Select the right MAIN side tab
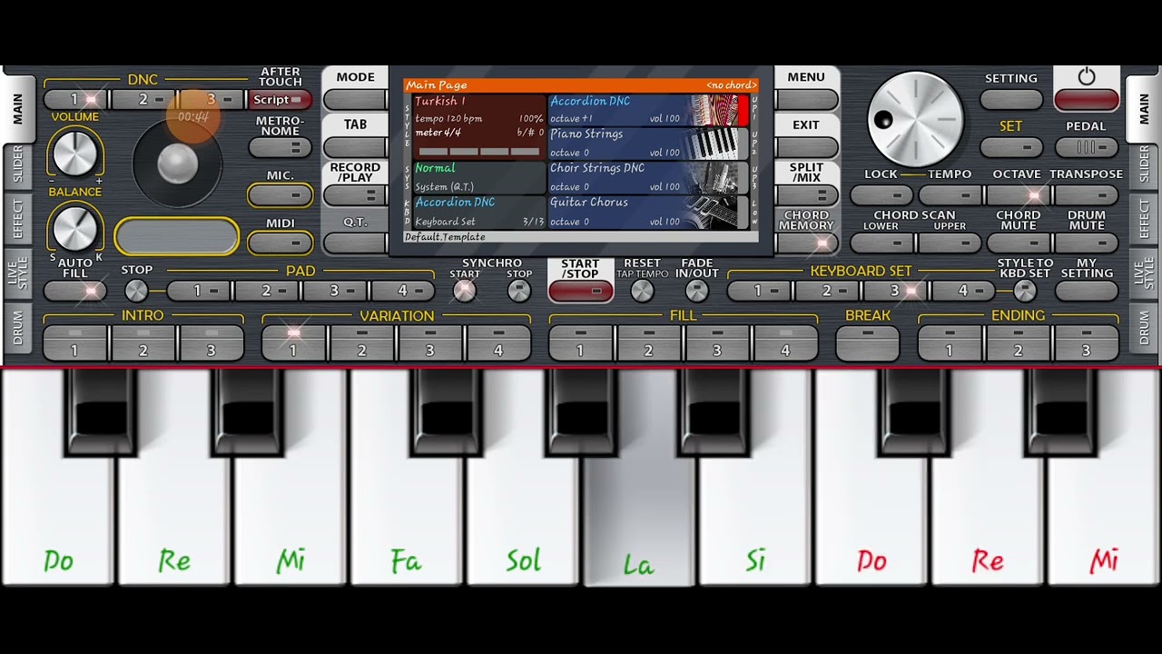The image size is (1162, 654). (x=1144, y=109)
